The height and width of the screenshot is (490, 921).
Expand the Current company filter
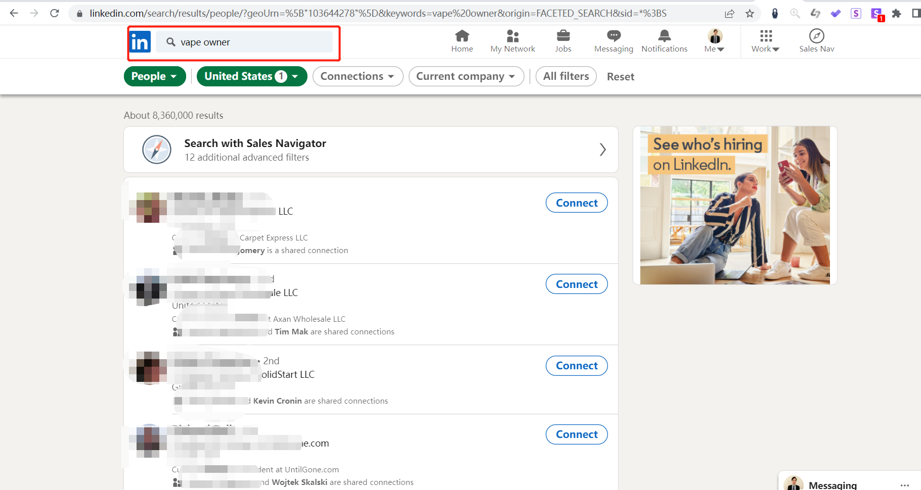[466, 76]
